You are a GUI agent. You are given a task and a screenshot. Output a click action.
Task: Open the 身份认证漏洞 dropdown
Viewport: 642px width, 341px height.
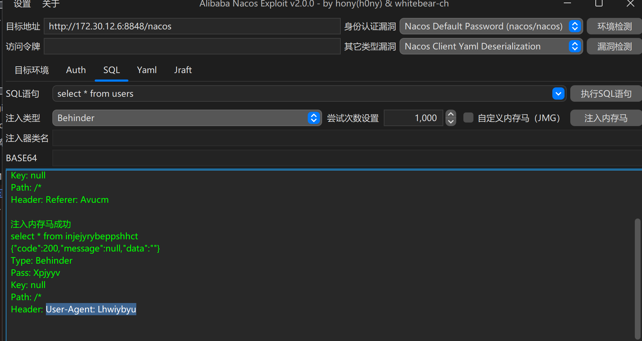pos(491,27)
